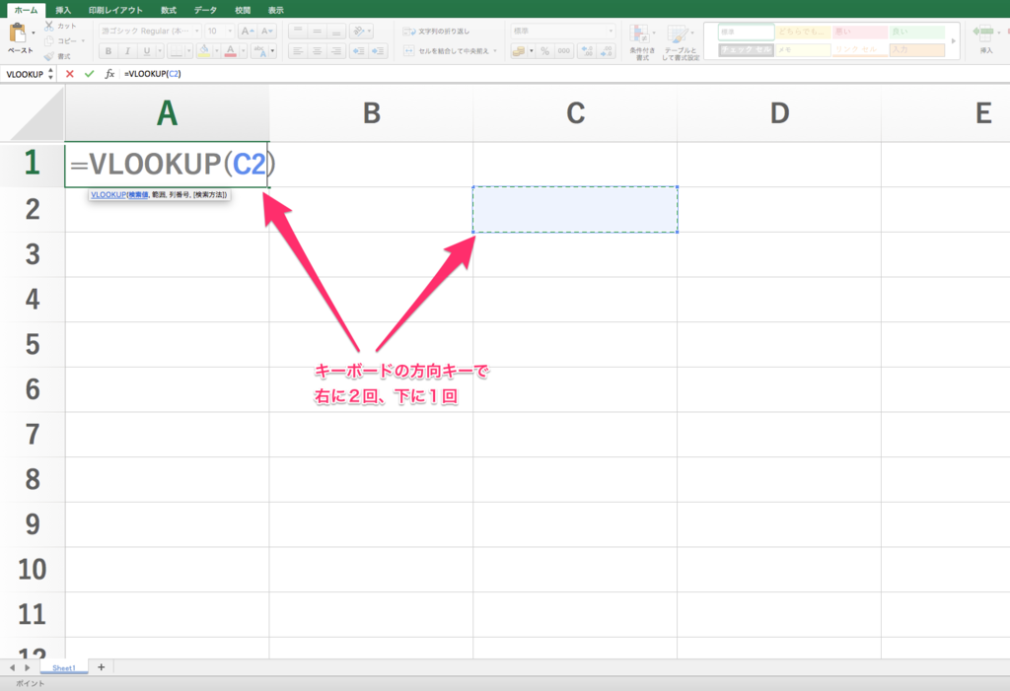
Task: Align cell text right
Action: [336, 51]
